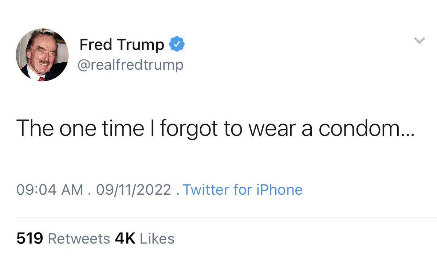Click the 09:04 AM timestamp
437x257 pixels.
[x=50, y=190]
